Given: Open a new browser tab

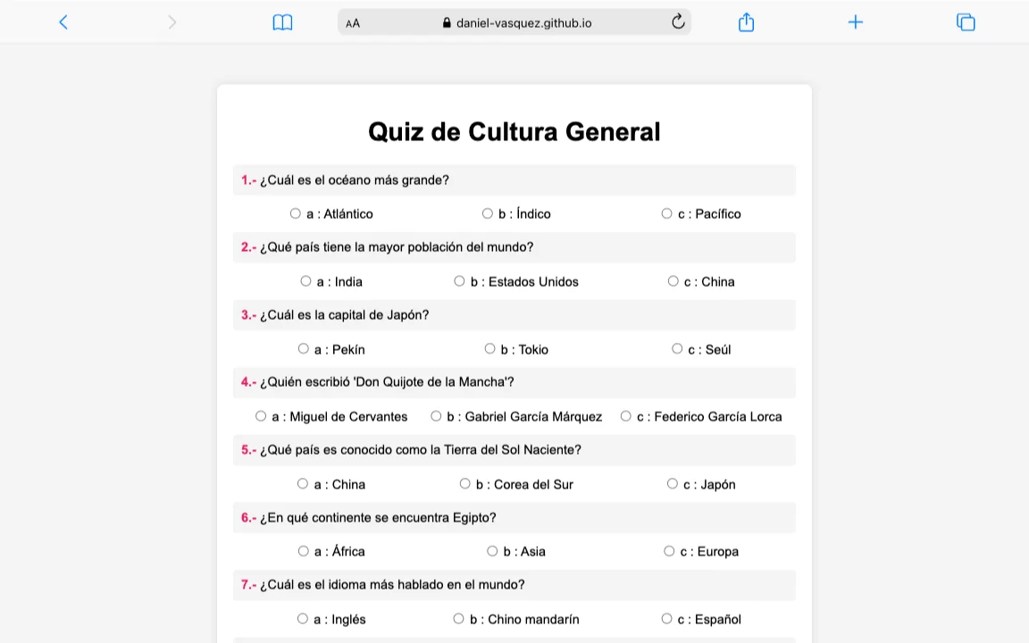Looking at the screenshot, I should [x=855, y=21].
